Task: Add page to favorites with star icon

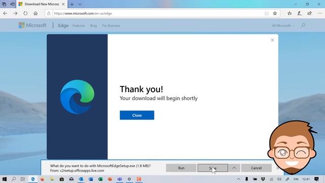Action: click(x=275, y=14)
